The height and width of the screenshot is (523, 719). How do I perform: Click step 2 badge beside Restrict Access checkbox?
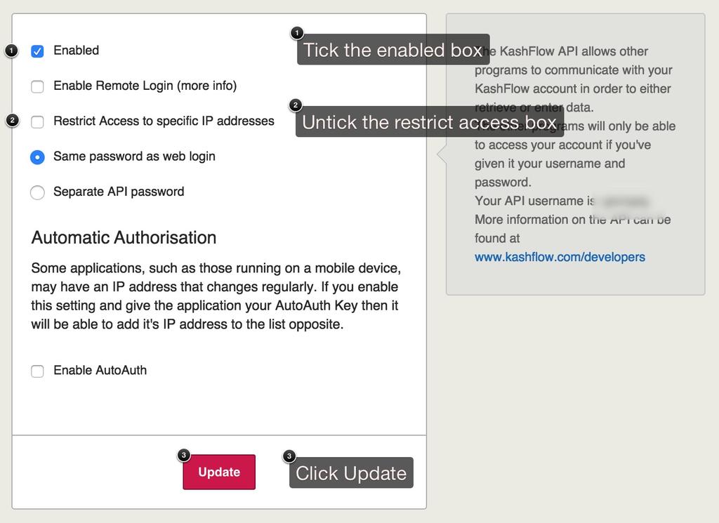tap(12, 121)
